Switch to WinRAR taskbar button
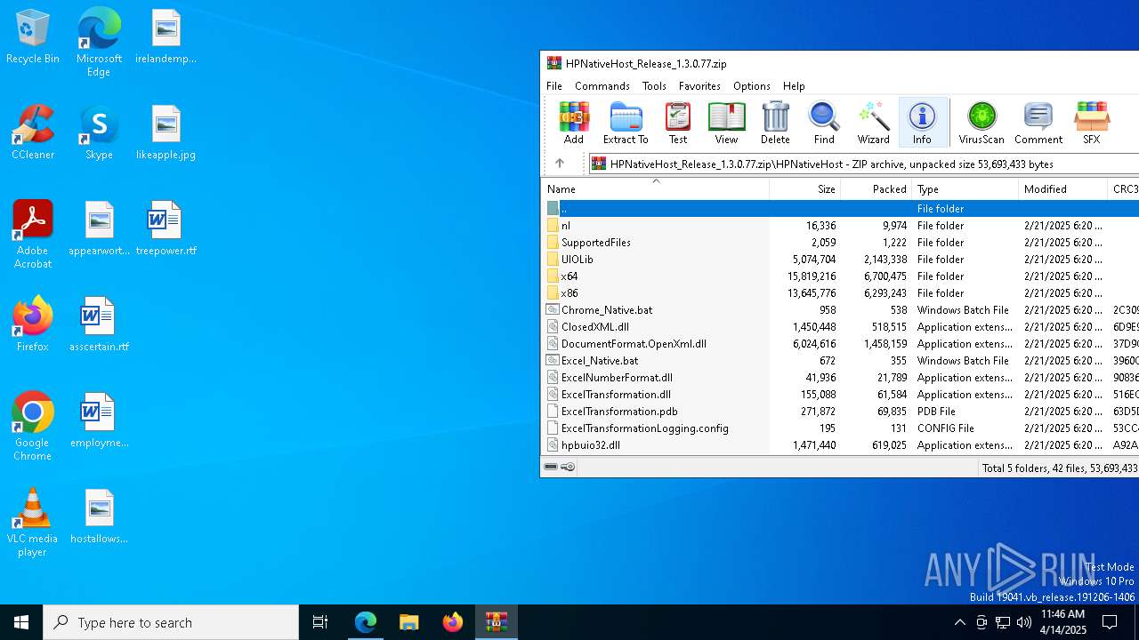 click(x=497, y=622)
